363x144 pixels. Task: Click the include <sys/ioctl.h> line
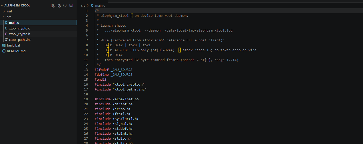117,119
